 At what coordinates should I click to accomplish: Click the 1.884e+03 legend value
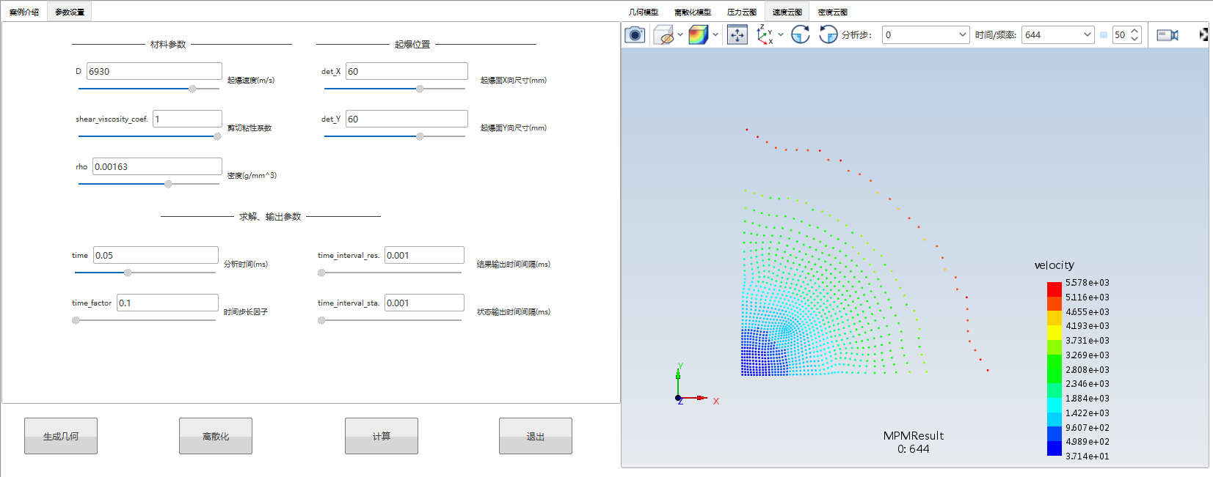pyautogui.click(x=1088, y=399)
